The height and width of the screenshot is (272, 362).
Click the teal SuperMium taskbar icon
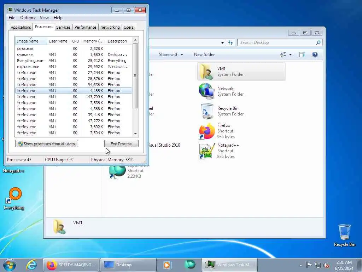(x=190, y=265)
